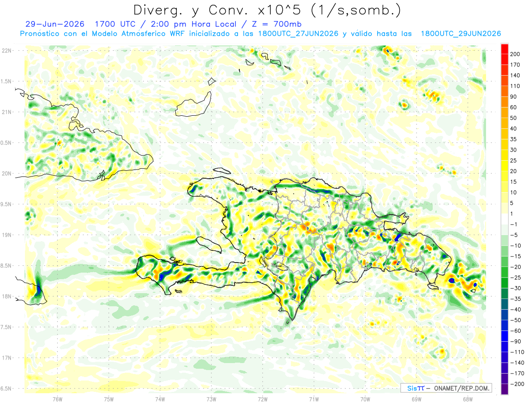Click the positive '10' colorbar value

(x=514, y=193)
